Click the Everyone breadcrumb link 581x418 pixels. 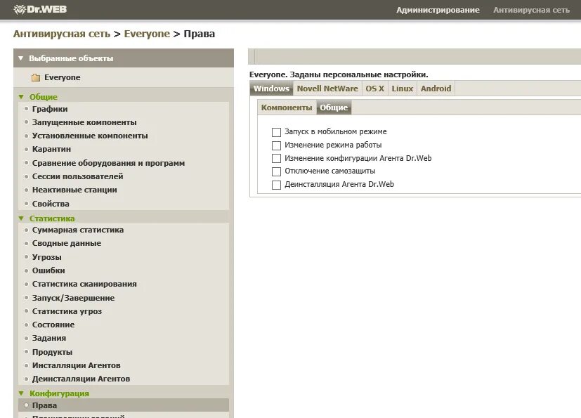(x=147, y=34)
